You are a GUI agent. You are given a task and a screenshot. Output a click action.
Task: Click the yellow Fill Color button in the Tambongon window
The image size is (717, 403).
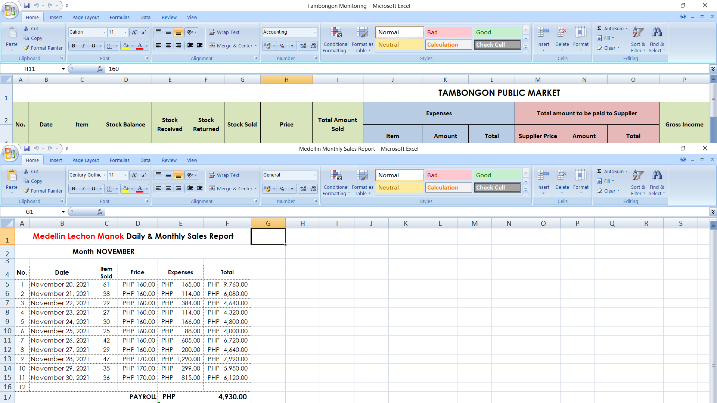click(125, 46)
